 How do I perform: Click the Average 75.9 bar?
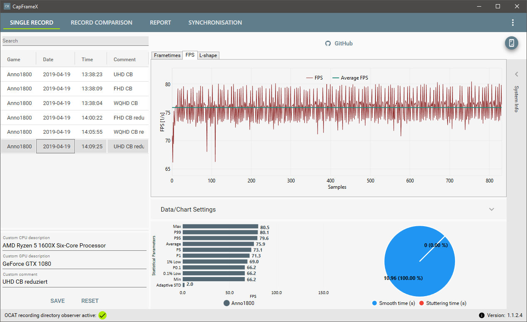pyautogui.click(x=218, y=244)
